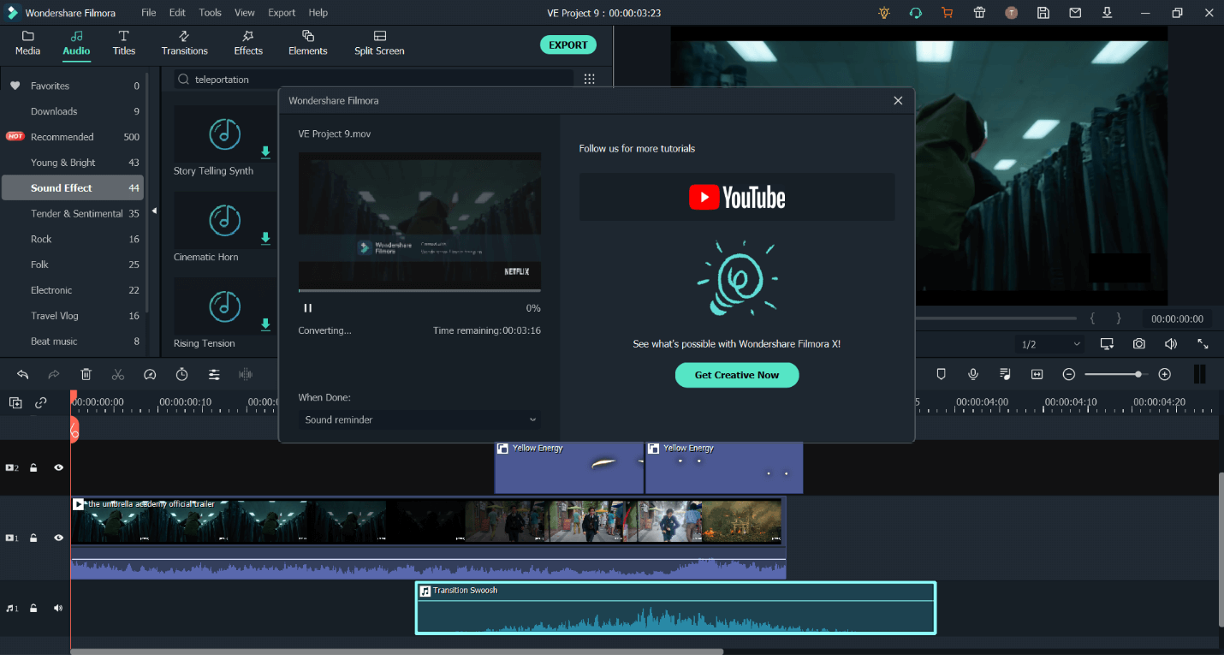Image resolution: width=1224 pixels, height=660 pixels.
Task: Collapse the audio category panel arrow
Action: tap(154, 211)
